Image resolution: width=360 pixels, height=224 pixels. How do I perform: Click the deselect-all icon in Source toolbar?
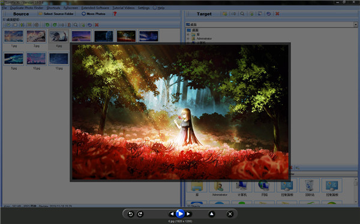15,25
